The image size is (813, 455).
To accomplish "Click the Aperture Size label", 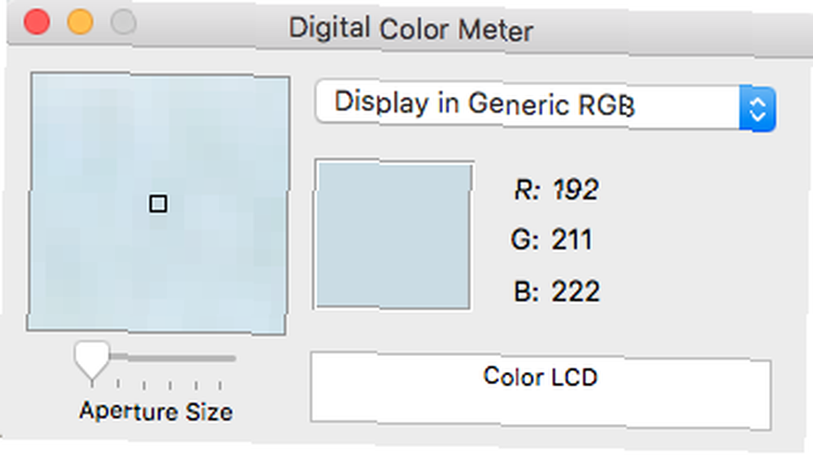I will (156, 411).
